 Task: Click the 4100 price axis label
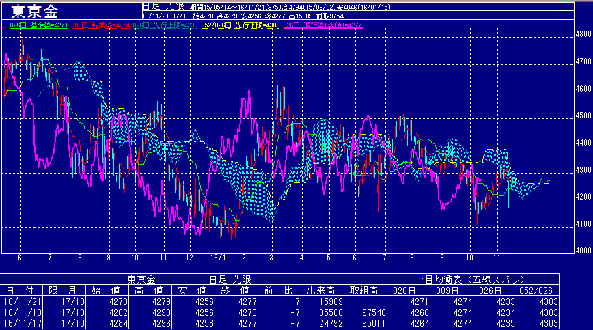point(583,224)
